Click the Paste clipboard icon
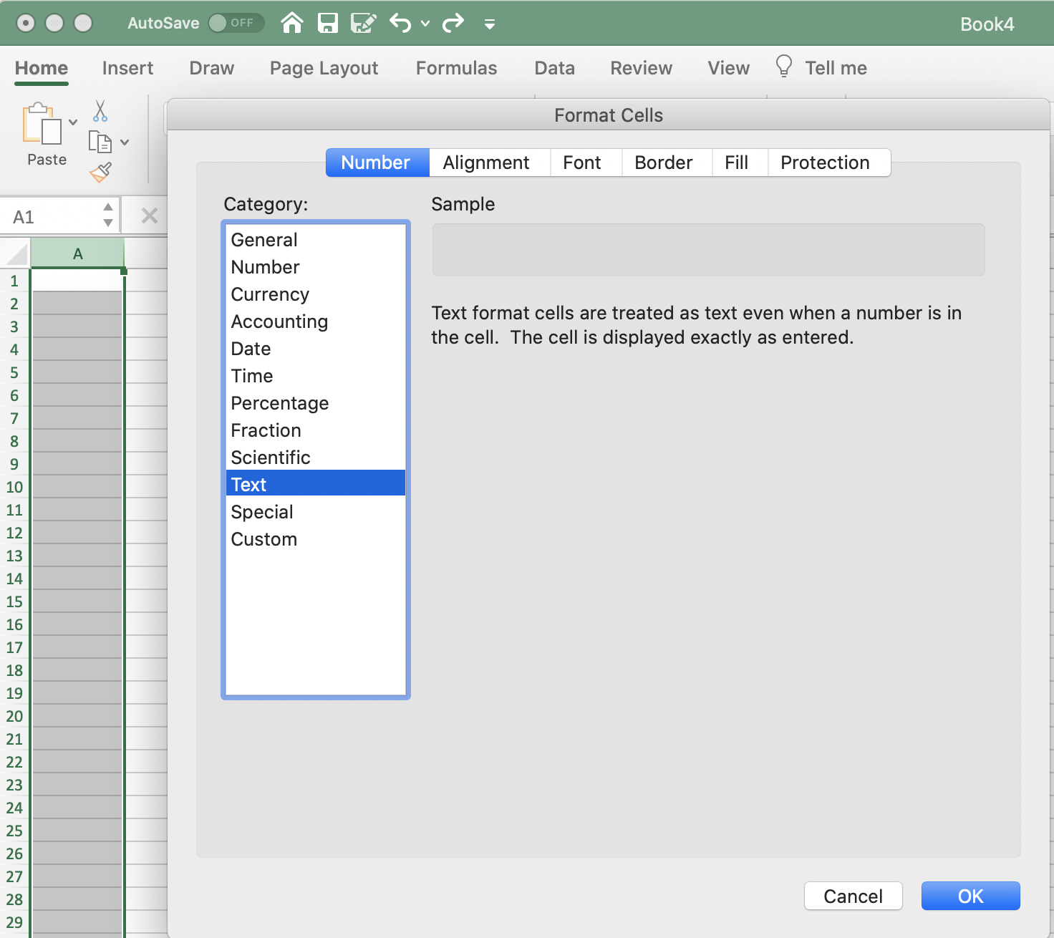This screenshot has height=938, width=1054. pos(42,125)
